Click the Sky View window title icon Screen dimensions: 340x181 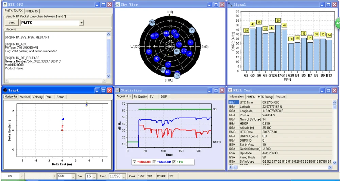point(117,4)
